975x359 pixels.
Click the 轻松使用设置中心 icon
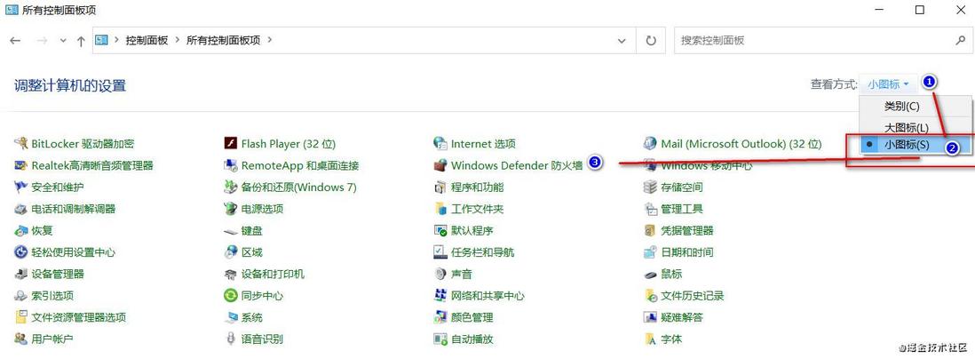click(21, 252)
